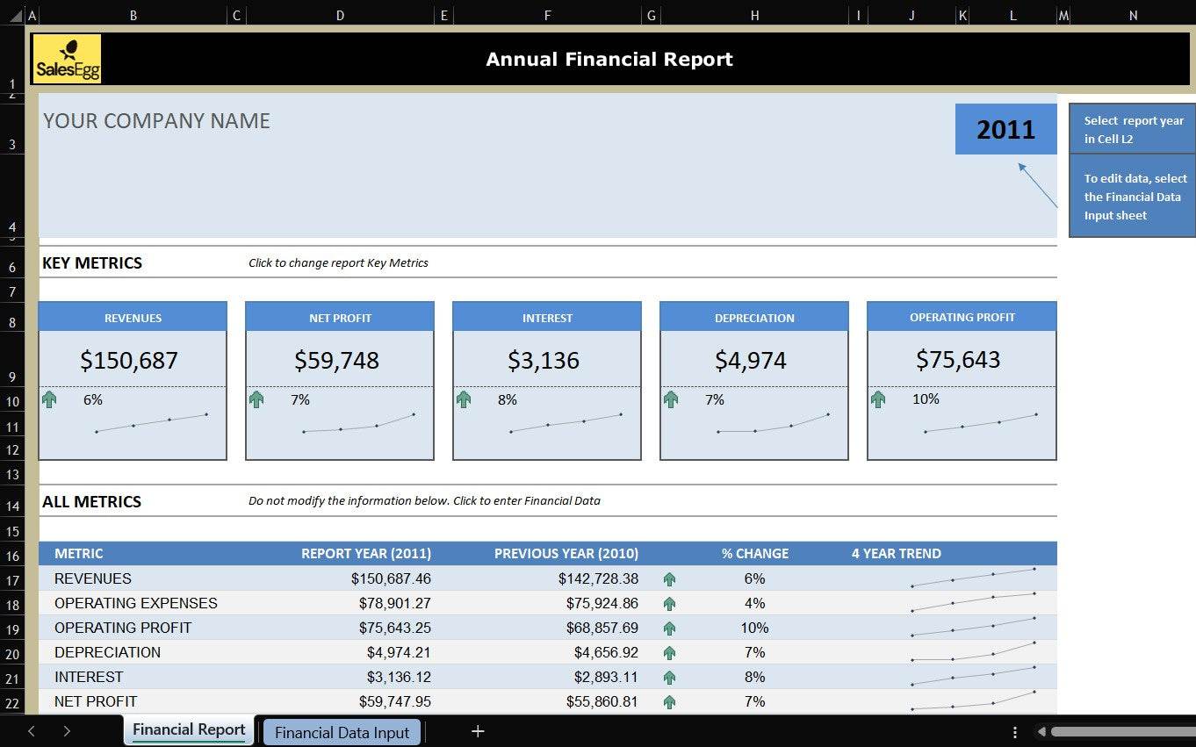Click 'Click to change report Key Metrics' text
Viewport: 1196px width, 747px height.
pos(338,262)
